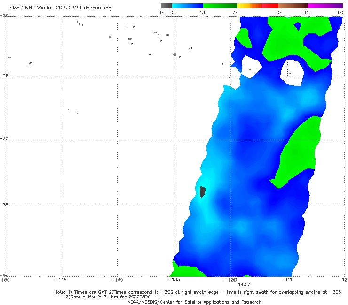Click the longitude label '-145'

pos(61,280)
